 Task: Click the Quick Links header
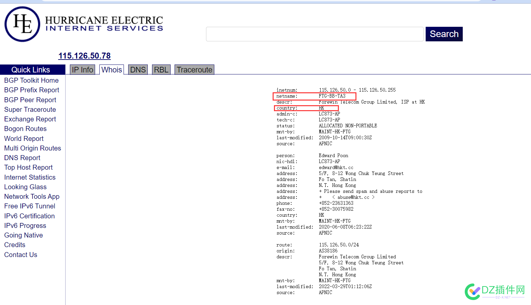point(32,70)
